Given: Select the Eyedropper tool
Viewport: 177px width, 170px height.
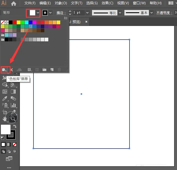Looking at the screenshot, I should (5, 98).
